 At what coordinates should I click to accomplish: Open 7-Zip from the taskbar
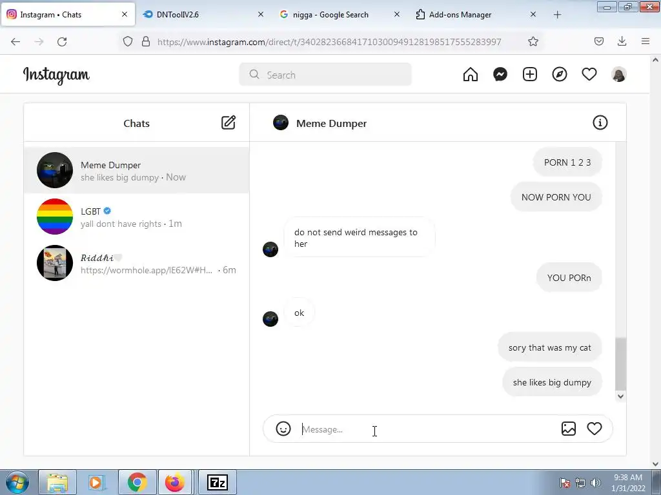(x=218, y=482)
